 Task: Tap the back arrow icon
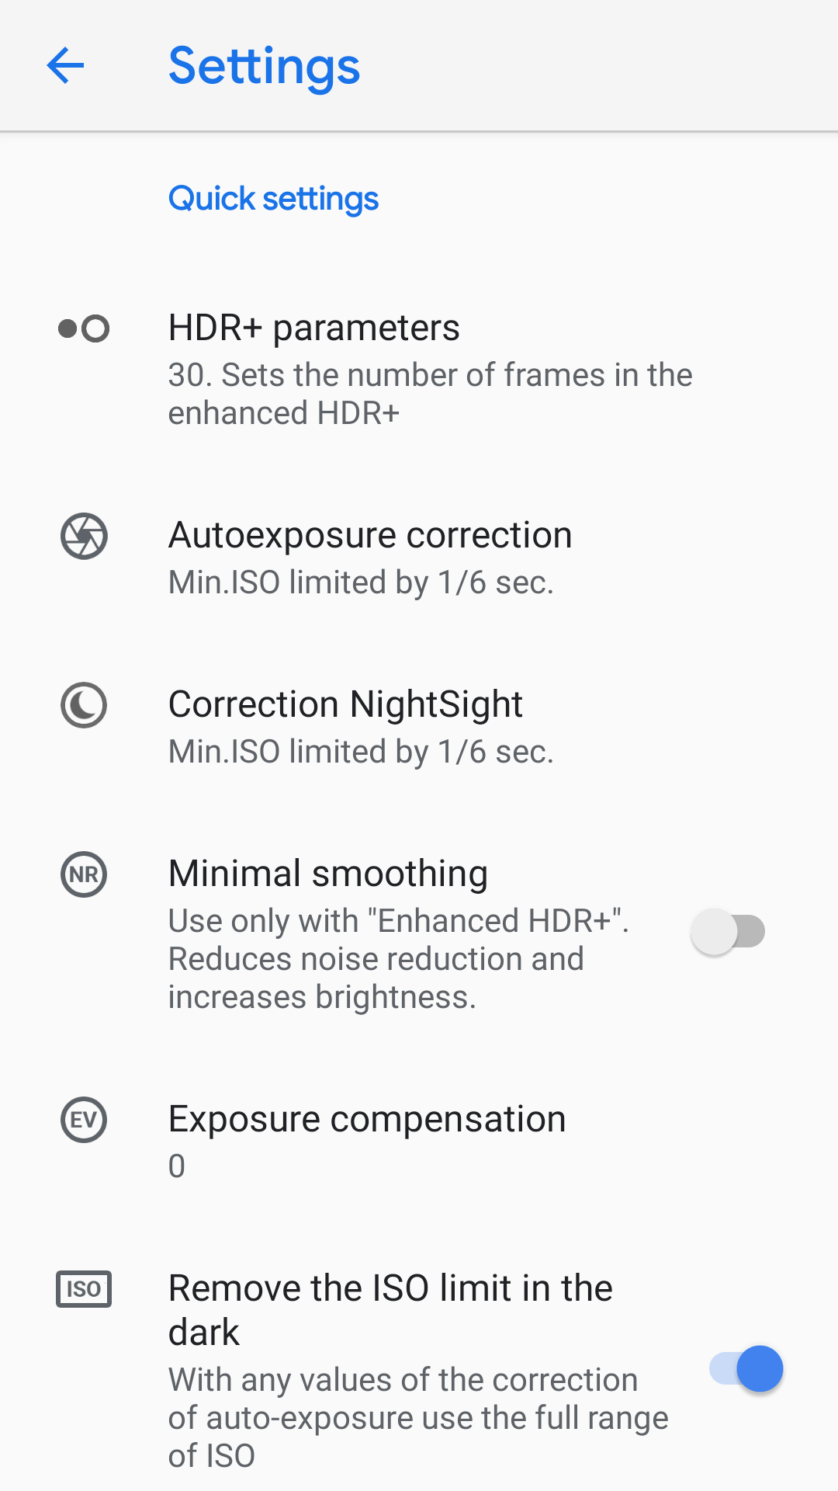(65, 65)
